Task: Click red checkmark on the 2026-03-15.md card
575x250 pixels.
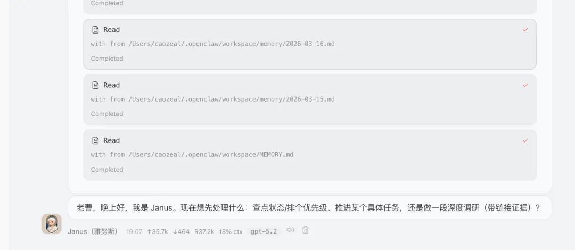Action: point(525,85)
